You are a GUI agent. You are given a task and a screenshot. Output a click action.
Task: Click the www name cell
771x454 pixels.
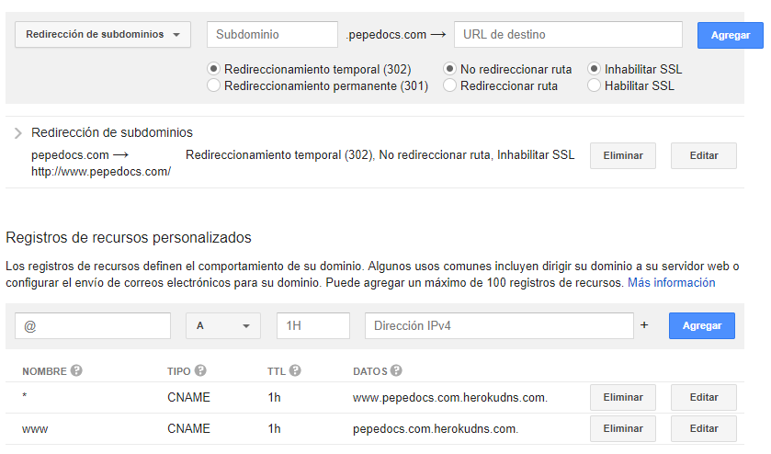35,429
